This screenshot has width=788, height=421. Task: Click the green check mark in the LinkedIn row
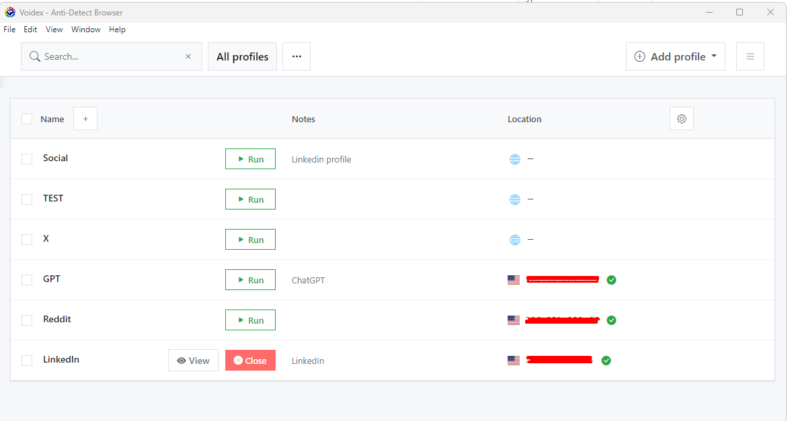[606, 361]
